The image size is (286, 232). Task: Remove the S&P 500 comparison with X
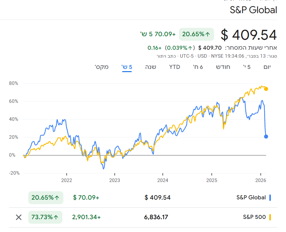19,217
